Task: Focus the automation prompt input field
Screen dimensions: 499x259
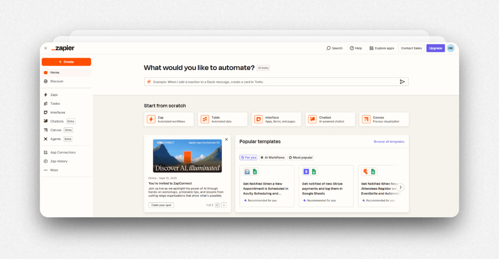Action: point(276,82)
